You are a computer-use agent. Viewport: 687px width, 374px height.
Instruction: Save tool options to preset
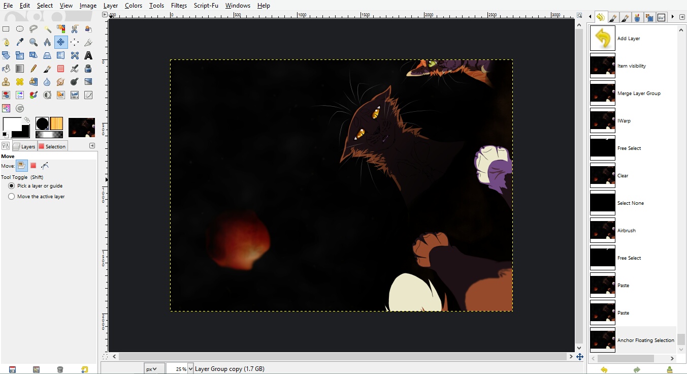[x=12, y=369]
